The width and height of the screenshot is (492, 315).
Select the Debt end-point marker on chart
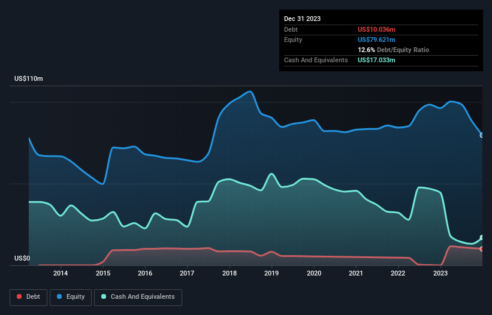[482, 249]
